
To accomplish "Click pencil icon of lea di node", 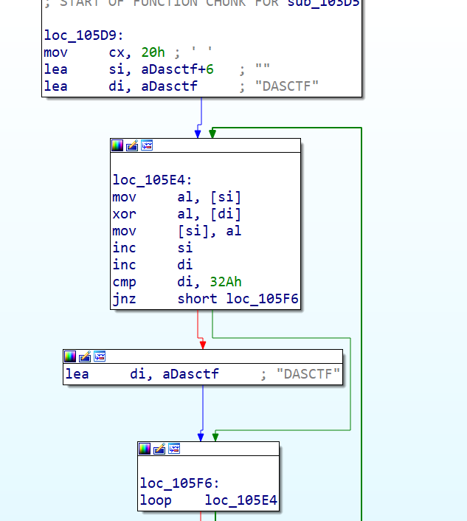I will pos(85,356).
